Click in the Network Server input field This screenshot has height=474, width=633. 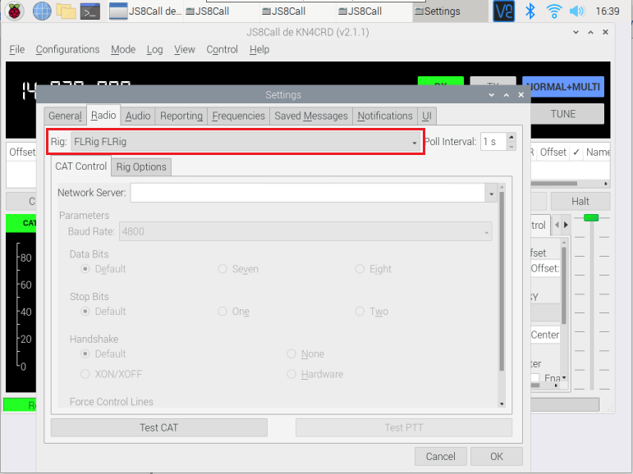[307, 194]
